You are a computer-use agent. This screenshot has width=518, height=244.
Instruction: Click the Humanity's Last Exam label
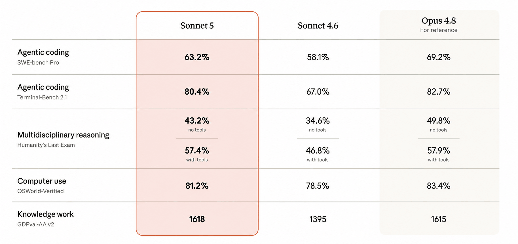click(46, 145)
